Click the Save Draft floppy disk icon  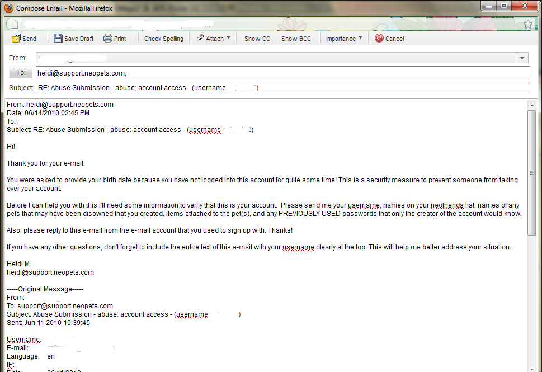[58, 38]
